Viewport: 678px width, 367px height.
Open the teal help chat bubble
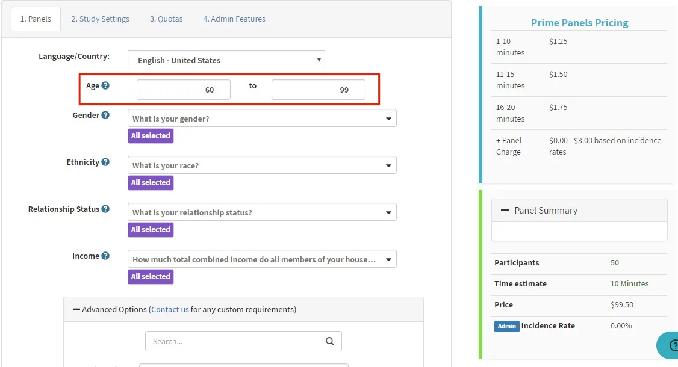point(668,345)
